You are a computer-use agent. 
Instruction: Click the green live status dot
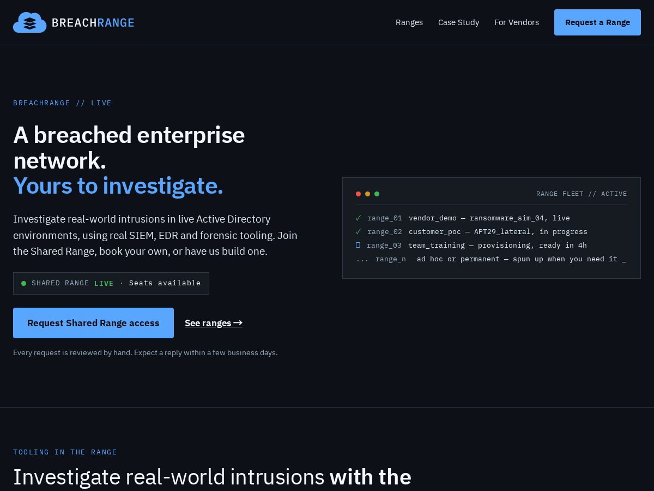click(23, 283)
